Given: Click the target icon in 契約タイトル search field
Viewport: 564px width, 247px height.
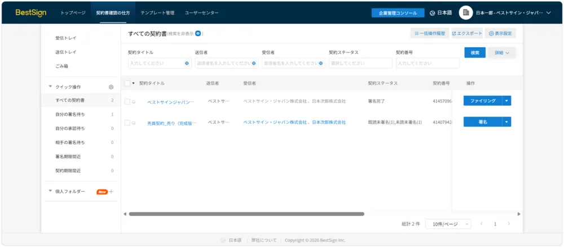Looking at the screenshot, I should (187, 63).
